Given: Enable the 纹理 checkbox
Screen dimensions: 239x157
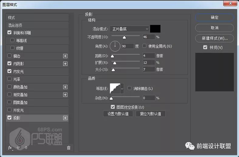Looking at the screenshot, I should pos(12,48).
